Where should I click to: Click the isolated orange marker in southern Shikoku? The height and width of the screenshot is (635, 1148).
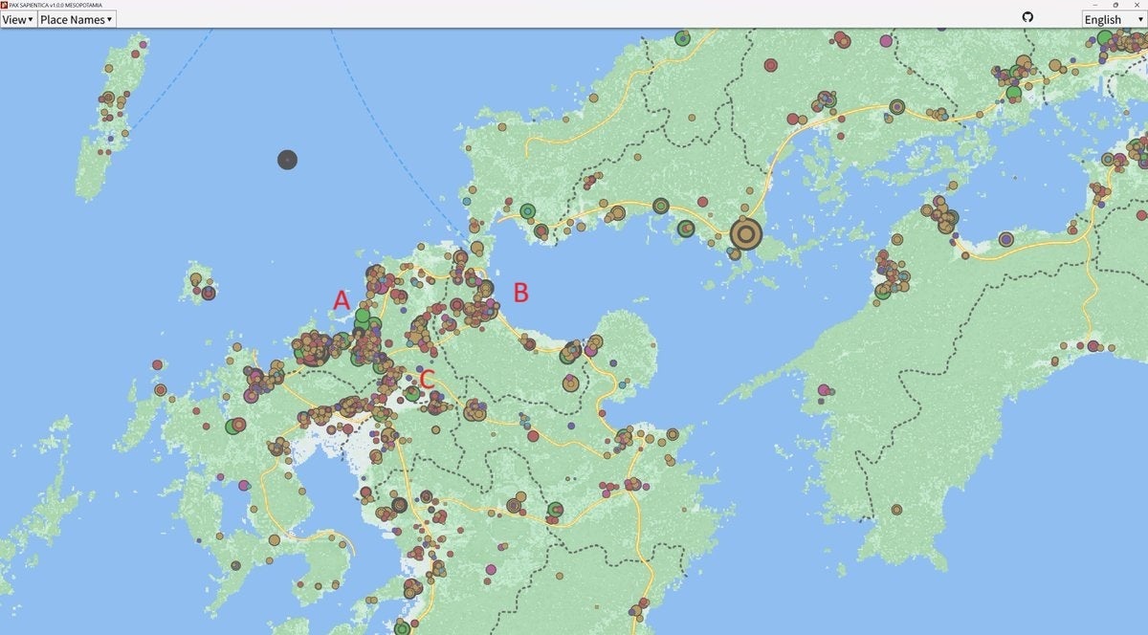click(x=895, y=510)
